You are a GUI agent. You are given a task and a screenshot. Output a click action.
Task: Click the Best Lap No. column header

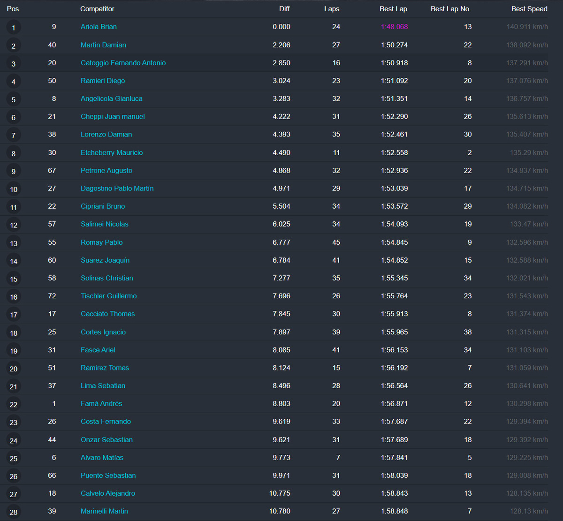[x=451, y=9]
